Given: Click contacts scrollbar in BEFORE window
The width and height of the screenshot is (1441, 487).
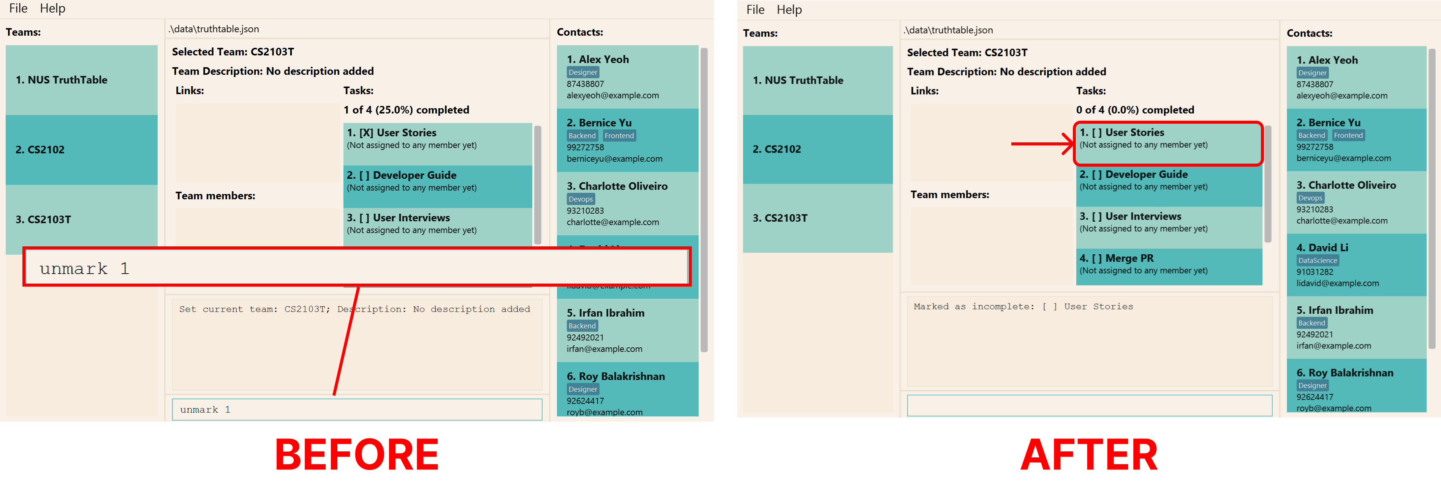Looking at the screenshot, I should (x=704, y=200).
